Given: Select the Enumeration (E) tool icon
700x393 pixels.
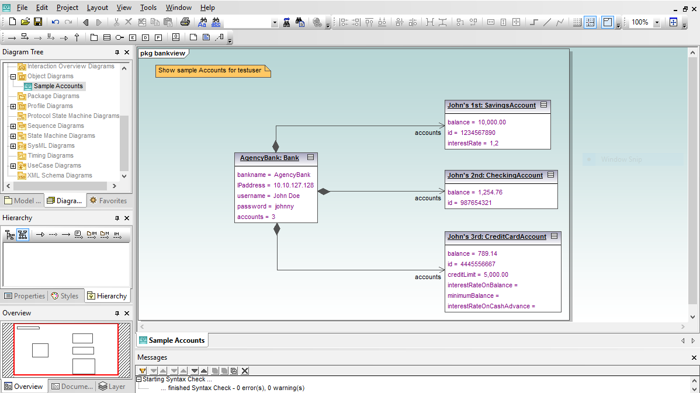Looking at the screenshot, I should [x=133, y=37].
